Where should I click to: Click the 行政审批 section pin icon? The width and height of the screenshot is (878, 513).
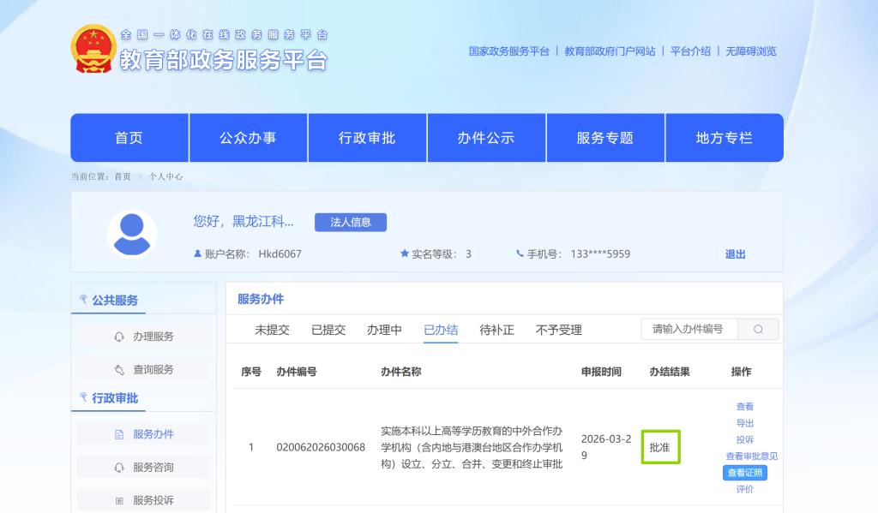[83, 397]
